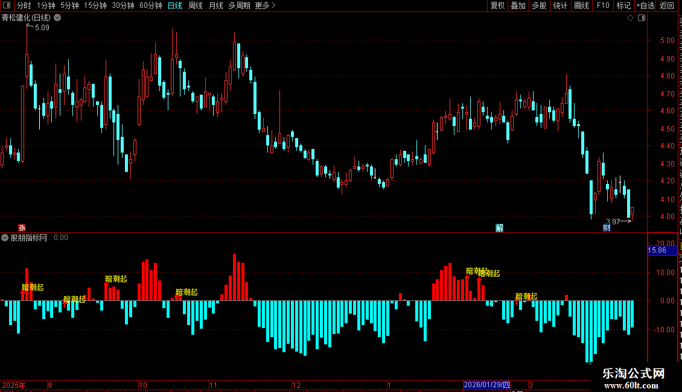Click the 2025年 timeline label
Image resolution: width=682 pixels, height=392 pixels.
coord(14,385)
